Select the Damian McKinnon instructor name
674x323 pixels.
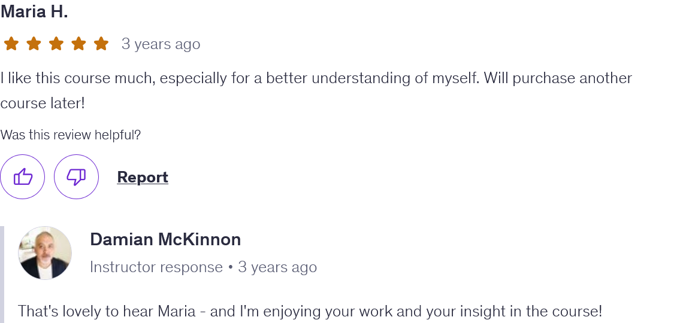165,239
